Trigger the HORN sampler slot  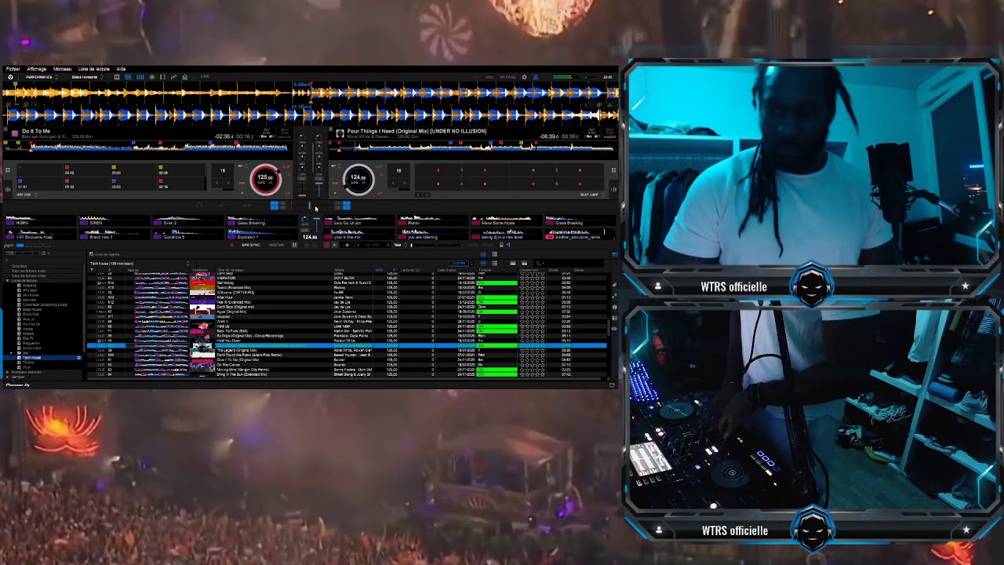click(40, 221)
